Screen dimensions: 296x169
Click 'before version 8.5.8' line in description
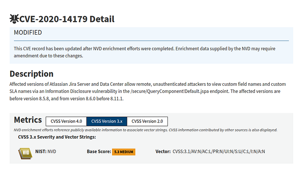point(66,98)
